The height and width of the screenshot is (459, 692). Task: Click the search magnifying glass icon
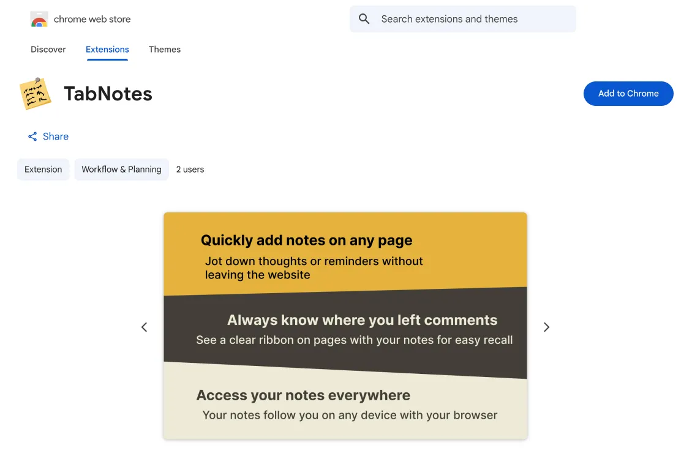pos(364,19)
